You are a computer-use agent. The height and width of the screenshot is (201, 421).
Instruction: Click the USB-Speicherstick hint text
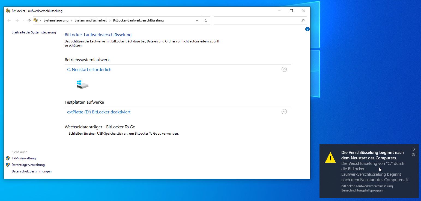[124, 134]
